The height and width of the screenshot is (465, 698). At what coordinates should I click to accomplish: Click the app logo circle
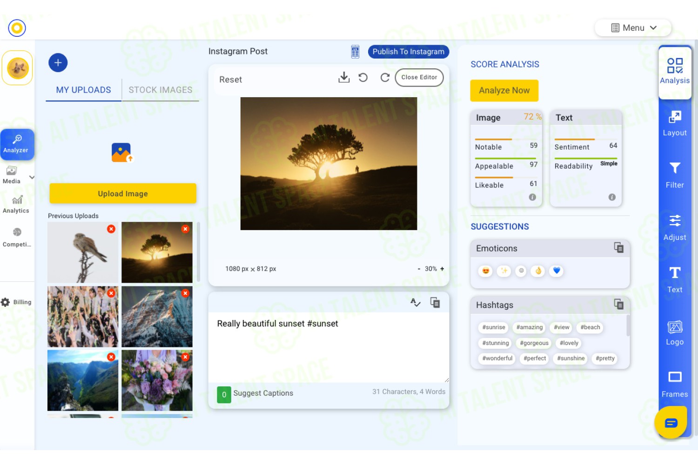click(x=17, y=28)
